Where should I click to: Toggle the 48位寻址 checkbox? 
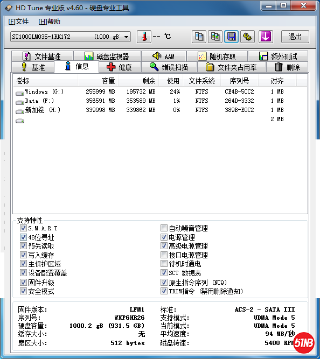click(23, 237)
